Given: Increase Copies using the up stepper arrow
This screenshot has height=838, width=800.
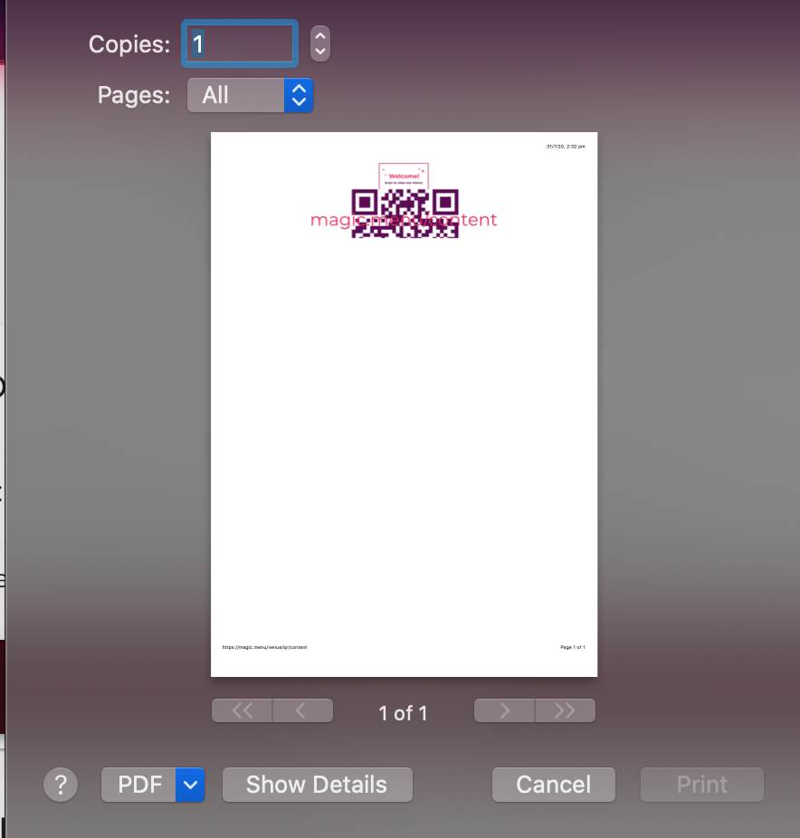Looking at the screenshot, I should point(320,37).
